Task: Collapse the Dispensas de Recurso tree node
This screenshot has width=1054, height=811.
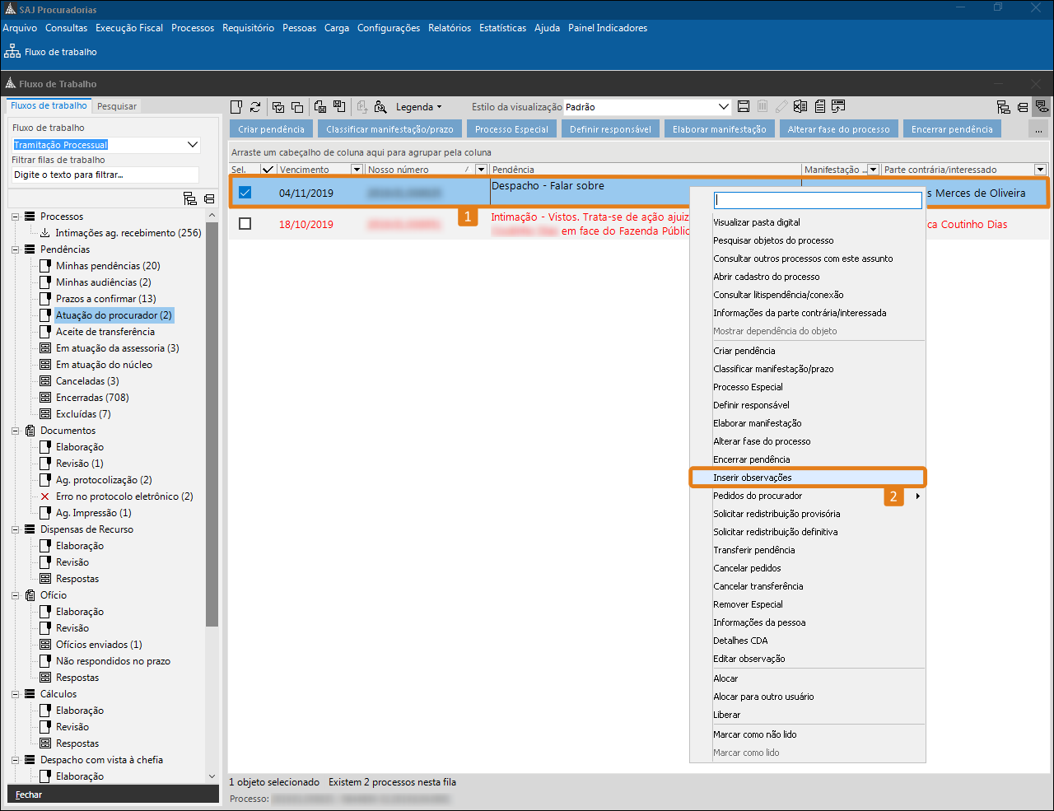Action: pos(15,529)
